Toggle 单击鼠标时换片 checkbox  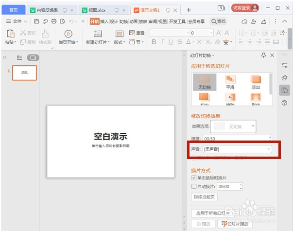click(x=194, y=178)
